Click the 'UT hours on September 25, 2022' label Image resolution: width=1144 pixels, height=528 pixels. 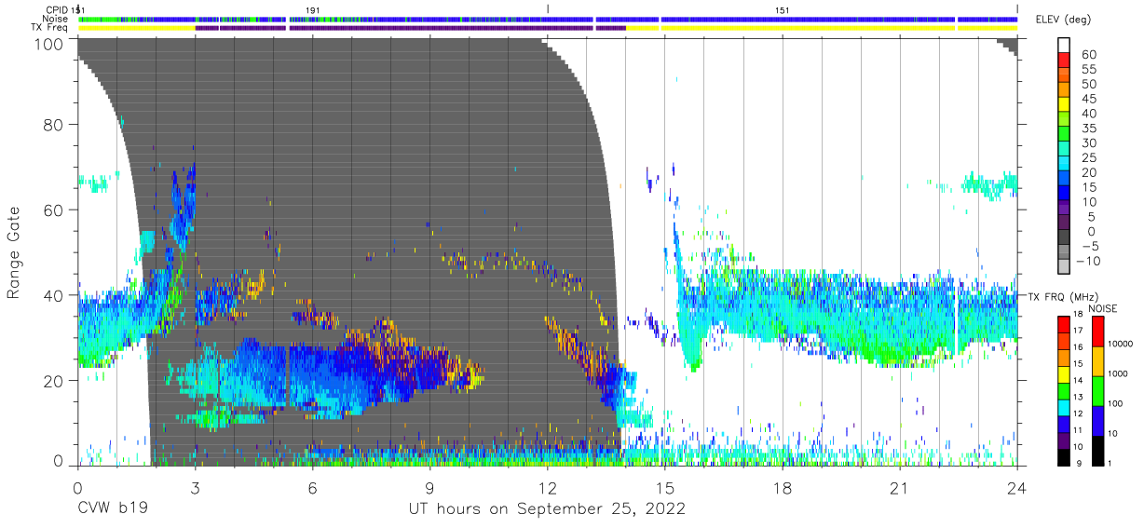coord(547,509)
